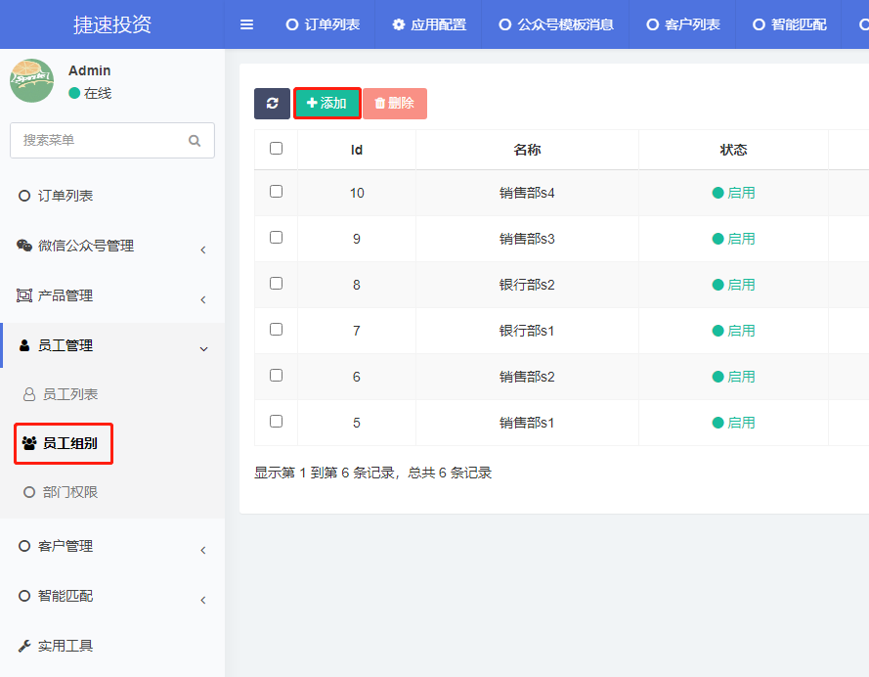Image resolution: width=869 pixels, height=677 pixels.
Task: Open 员工列表 submenu item
Action: [70, 394]
